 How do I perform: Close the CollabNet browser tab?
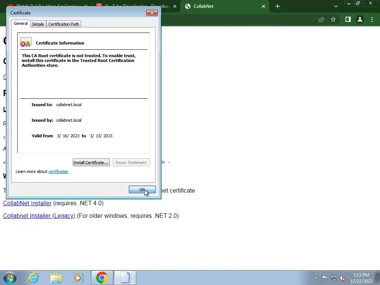tap(263, 6)
